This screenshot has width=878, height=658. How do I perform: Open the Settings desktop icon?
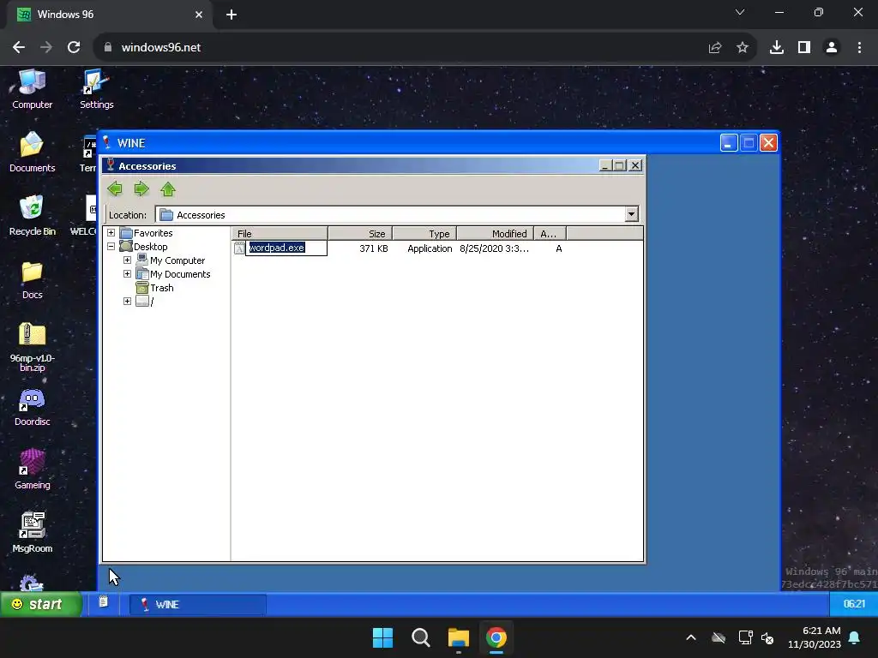(x=96, y=89)
